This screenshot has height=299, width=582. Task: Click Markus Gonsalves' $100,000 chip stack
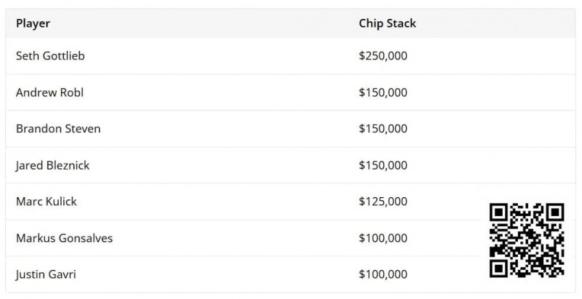click(x=383, y=238)
